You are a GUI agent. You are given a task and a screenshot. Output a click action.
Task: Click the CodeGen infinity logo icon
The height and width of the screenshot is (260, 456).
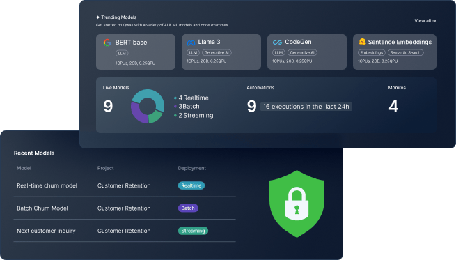click(277, 43)
